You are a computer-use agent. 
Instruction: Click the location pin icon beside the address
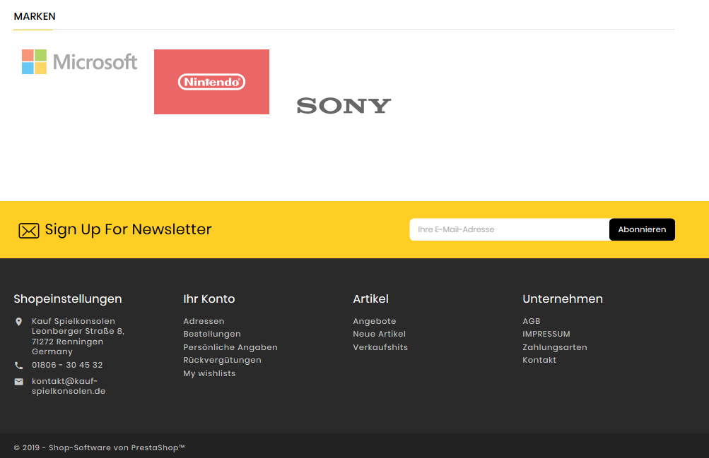(18, 322)
